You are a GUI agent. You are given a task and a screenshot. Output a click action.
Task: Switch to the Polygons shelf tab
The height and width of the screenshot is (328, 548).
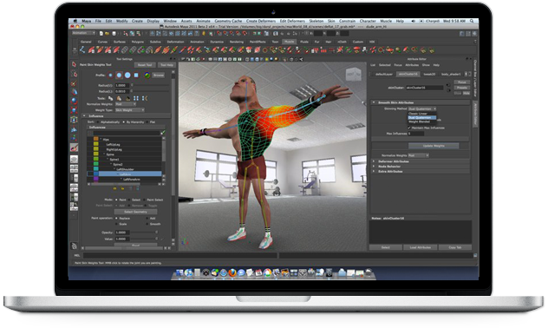pyautogui.click(x=137, y=42)
